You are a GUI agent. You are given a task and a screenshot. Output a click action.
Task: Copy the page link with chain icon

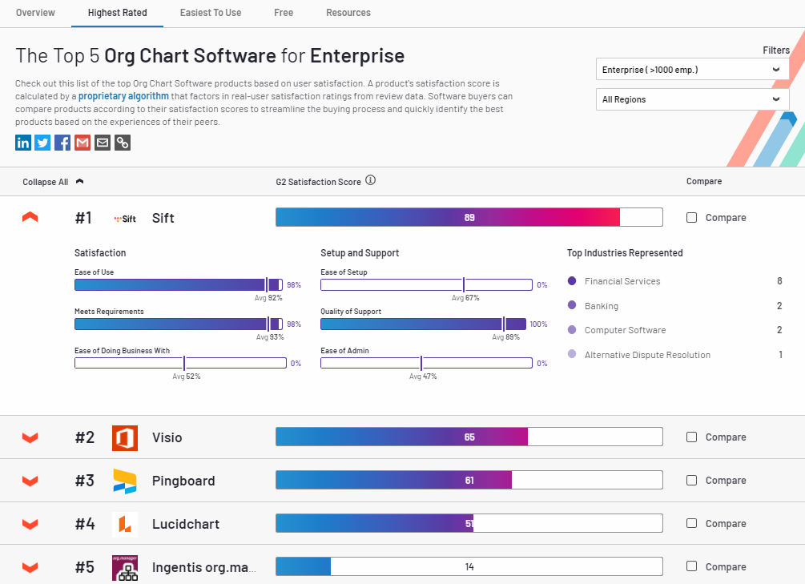click(123, 143)
